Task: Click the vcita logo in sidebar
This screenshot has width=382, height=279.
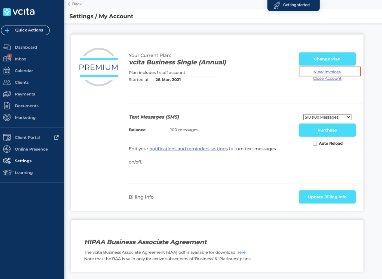Action: [19, 12]
